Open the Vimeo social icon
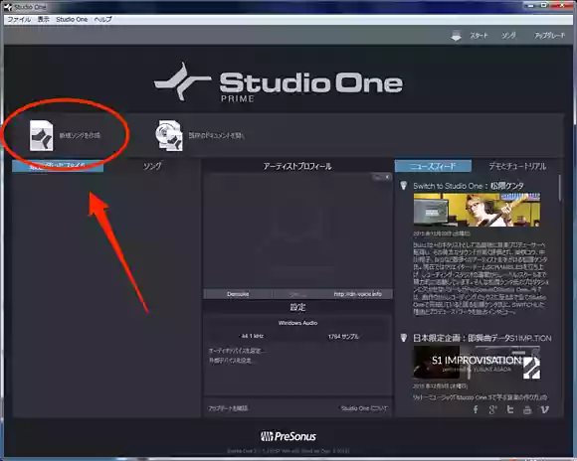This screenshot has height=461, width=577. [544, 409]
